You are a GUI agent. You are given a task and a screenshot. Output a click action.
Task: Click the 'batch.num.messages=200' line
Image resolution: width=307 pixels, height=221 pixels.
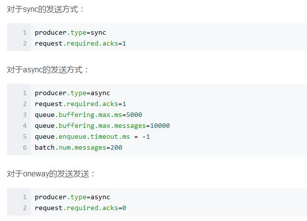coord(78,148)
